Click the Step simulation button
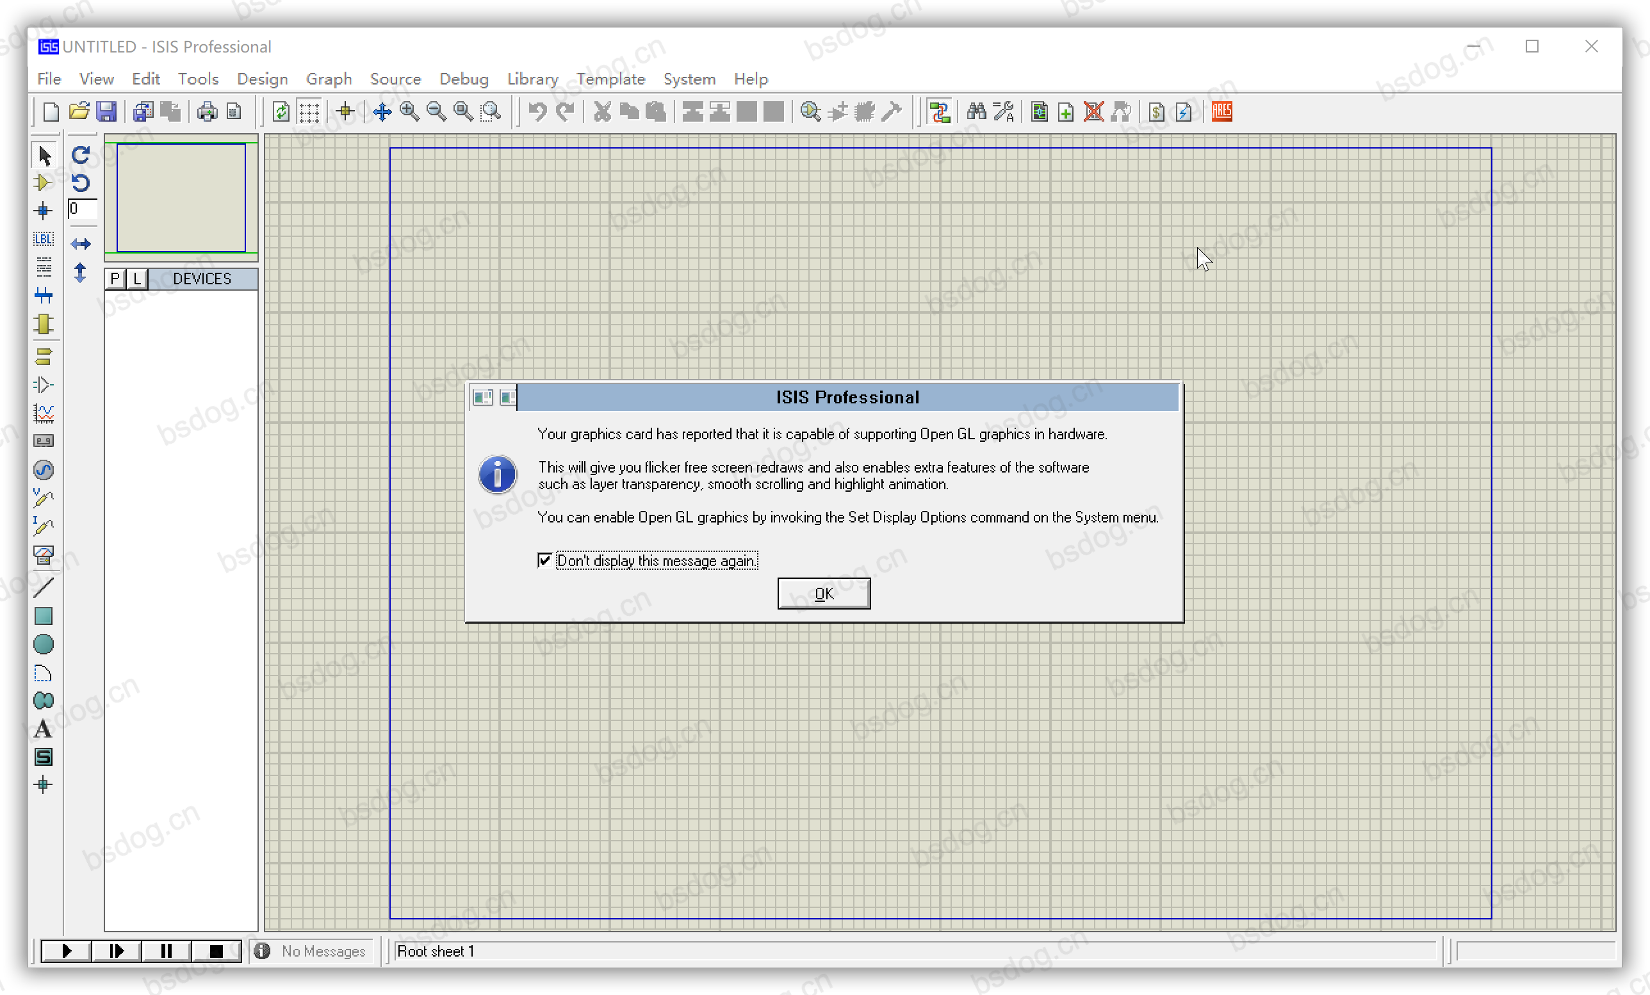The width and height of the screenshot is (1650, 995). click(x=116, y=951)
